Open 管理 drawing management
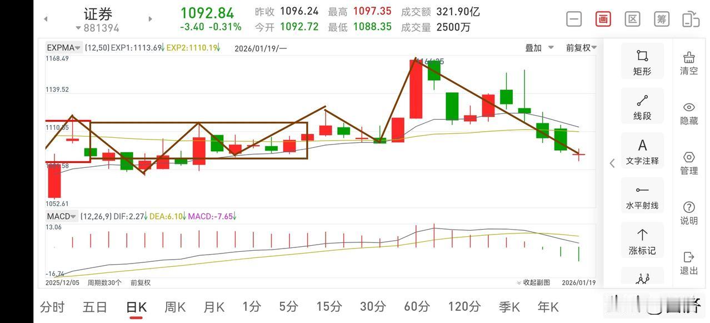The image size is (710, 323). click(689, 163)
